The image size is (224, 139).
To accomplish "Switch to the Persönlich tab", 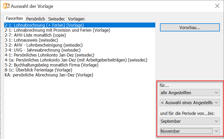I will [x=36, y=19].
